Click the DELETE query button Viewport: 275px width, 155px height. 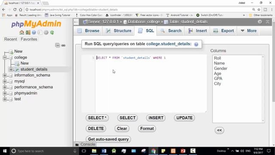point(96,129)
